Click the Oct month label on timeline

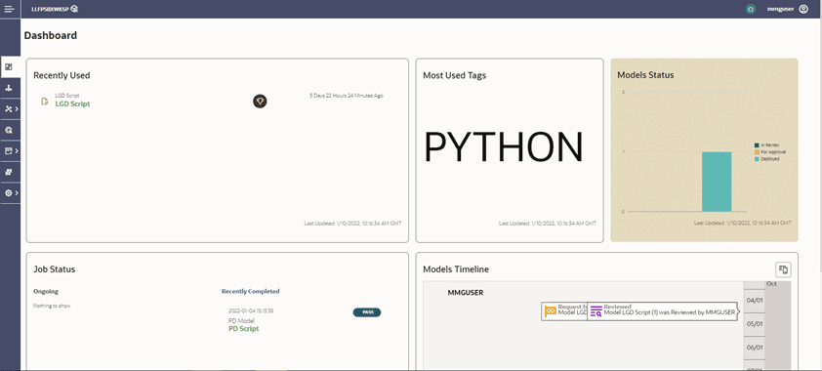pos(771,283)
